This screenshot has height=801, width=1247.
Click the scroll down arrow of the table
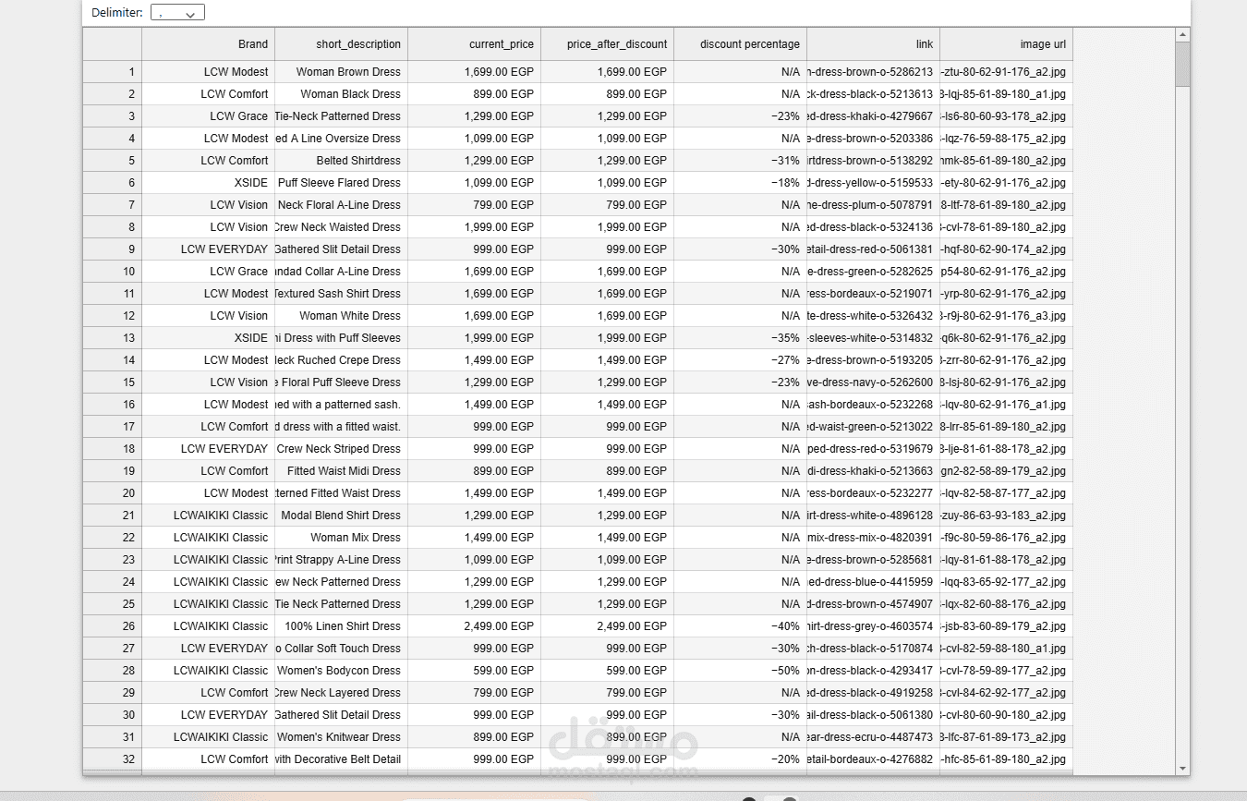pyautogui.click(x=1182, y=768)
